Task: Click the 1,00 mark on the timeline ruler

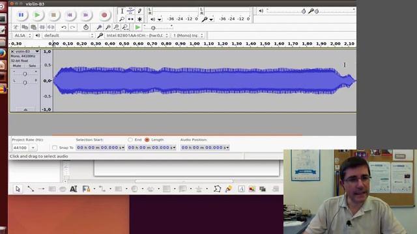Action: tap(194, 44)
